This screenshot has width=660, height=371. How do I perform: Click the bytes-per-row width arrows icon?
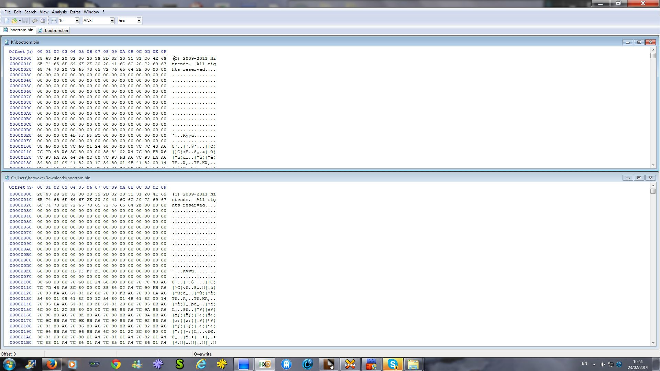click(54, 21)
